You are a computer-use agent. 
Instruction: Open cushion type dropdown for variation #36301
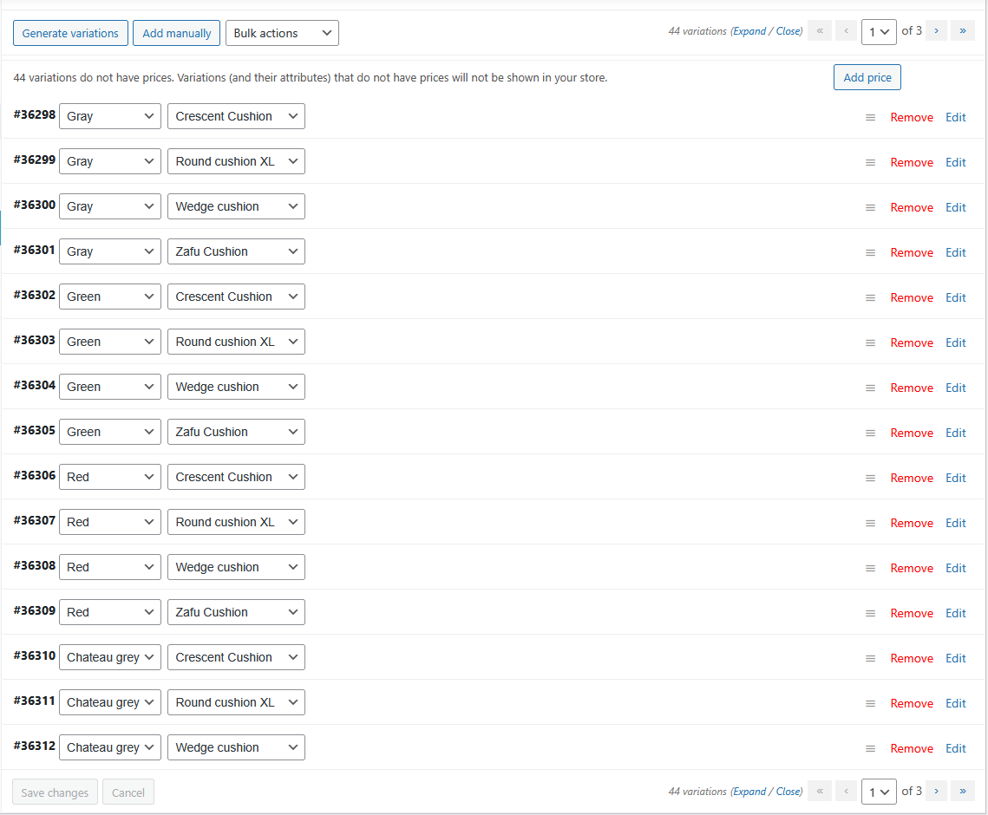click(x=236, y=251)
